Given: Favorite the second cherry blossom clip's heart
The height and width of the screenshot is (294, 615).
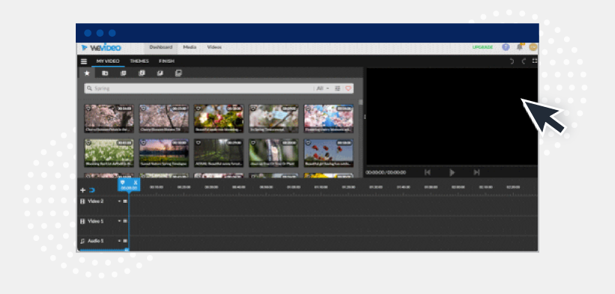Looking at the screenshot, I should click(143, 108).
